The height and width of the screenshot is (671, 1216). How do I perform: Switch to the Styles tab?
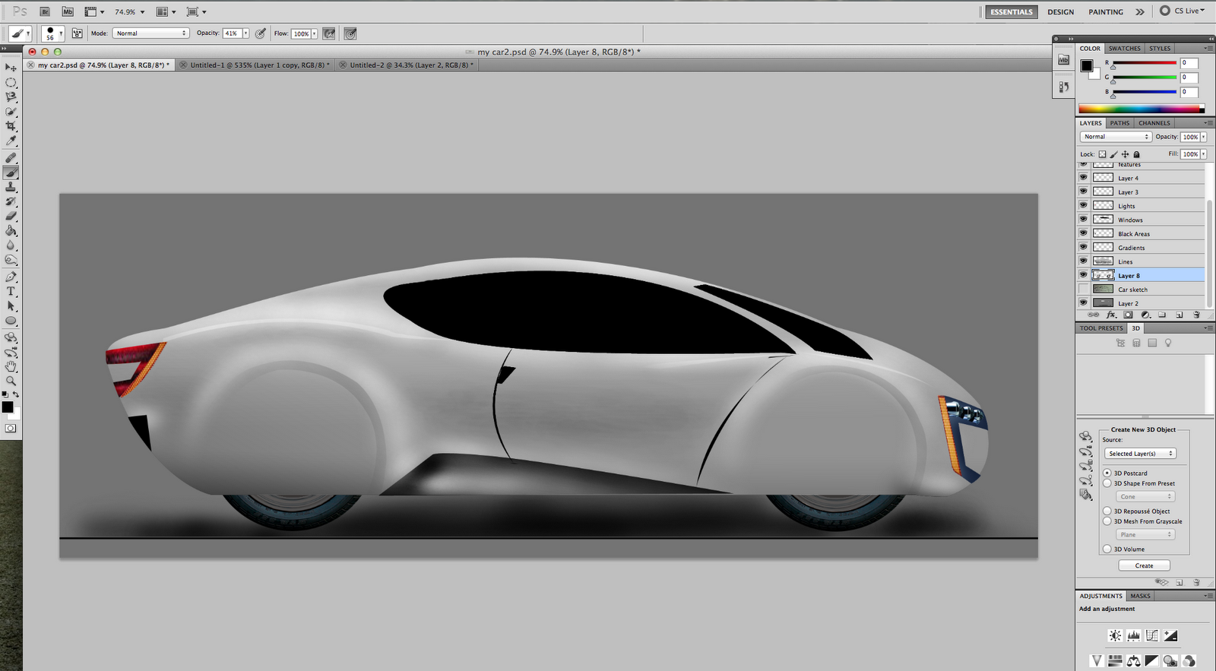click(1160, 49)
